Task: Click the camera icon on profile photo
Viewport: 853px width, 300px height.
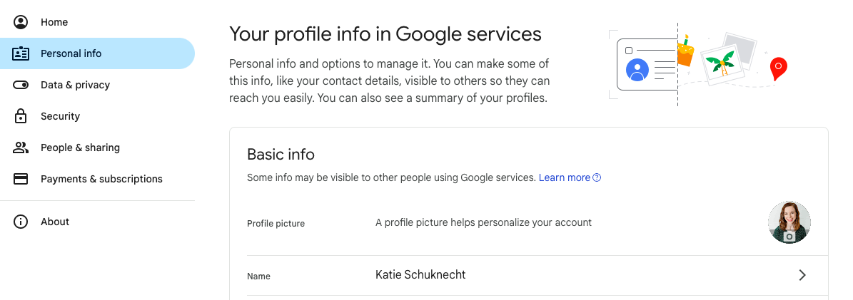Action: pos(789,236)
